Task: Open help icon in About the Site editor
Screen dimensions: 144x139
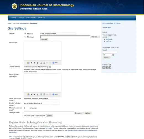Action: 53,94
